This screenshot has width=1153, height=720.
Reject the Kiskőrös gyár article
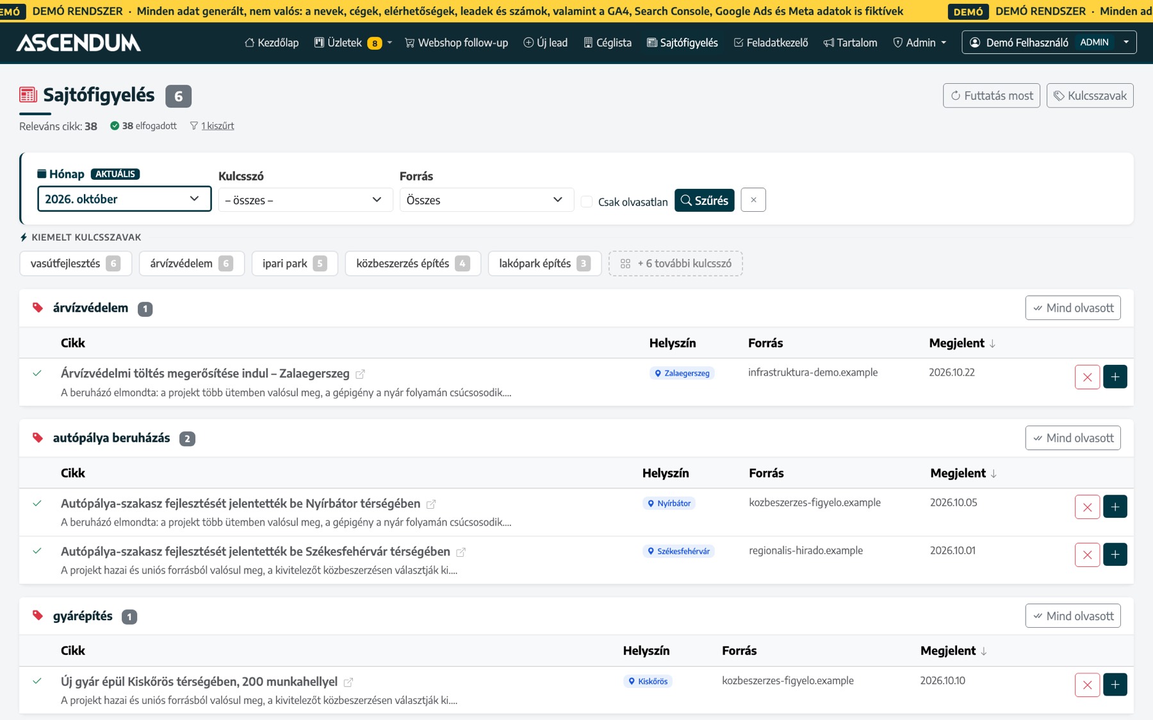[1087, 685]
